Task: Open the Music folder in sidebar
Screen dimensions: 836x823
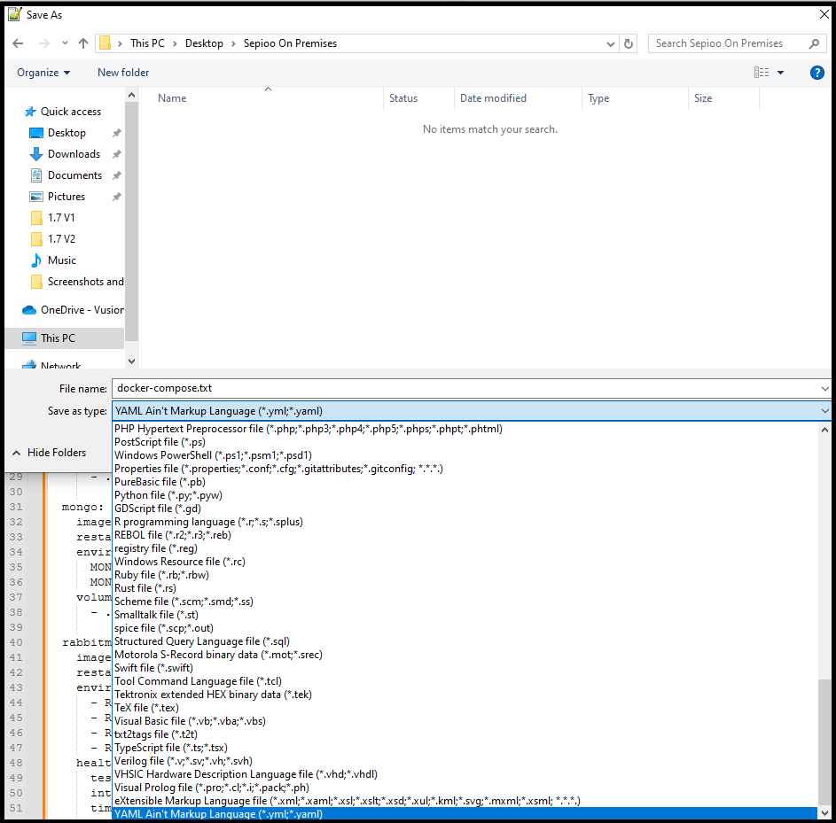Action: (61, 260)
